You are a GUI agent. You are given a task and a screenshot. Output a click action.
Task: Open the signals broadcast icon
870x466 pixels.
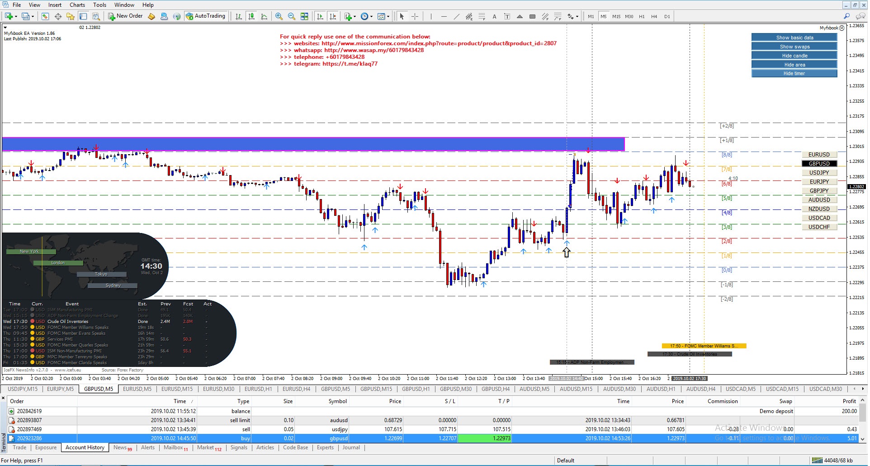click(x=177, y=16)
